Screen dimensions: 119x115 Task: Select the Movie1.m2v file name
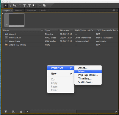15,38
